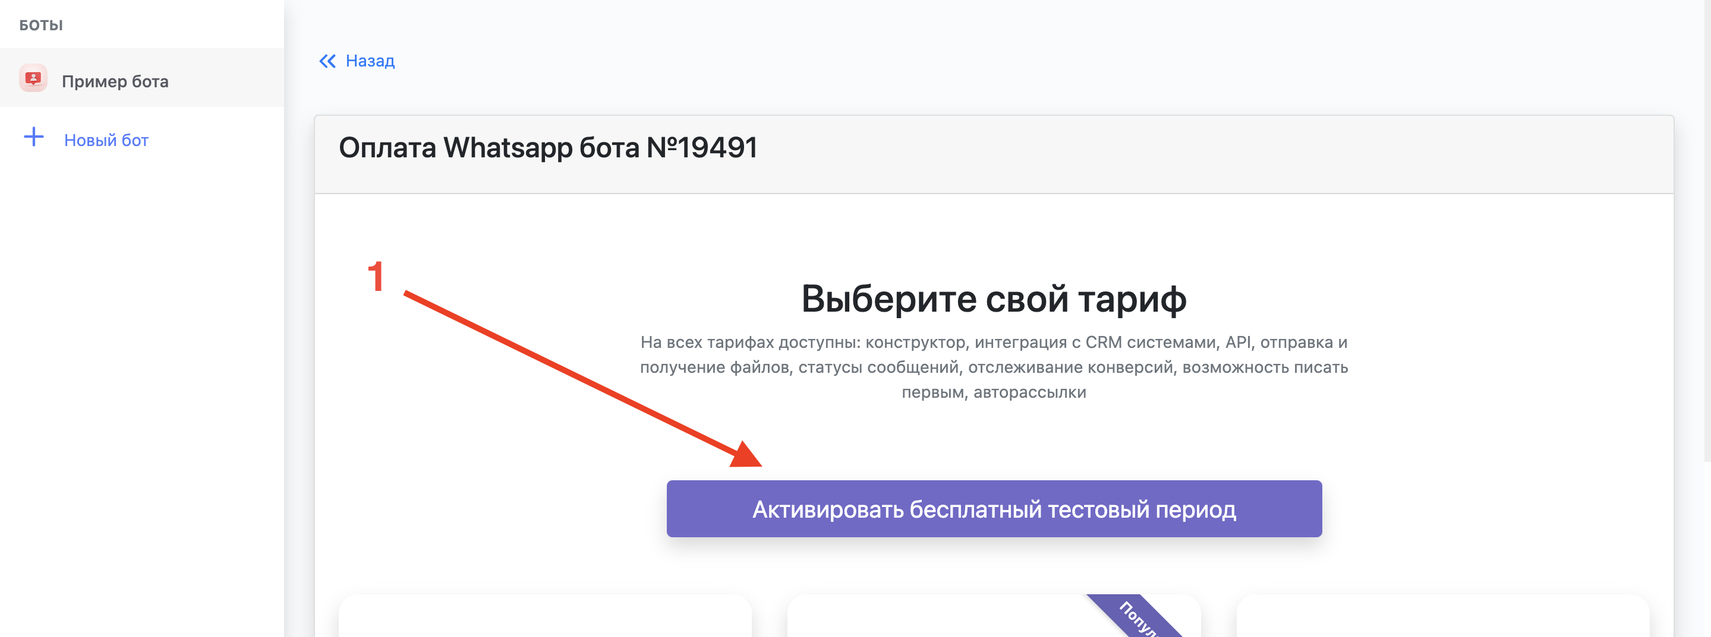Click the tariff description paragraph text

994,367
